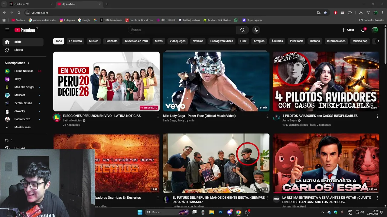Play the 4 Pilotos Aviadores thumbnail
The image size is (387, 217).
point(326,81)
